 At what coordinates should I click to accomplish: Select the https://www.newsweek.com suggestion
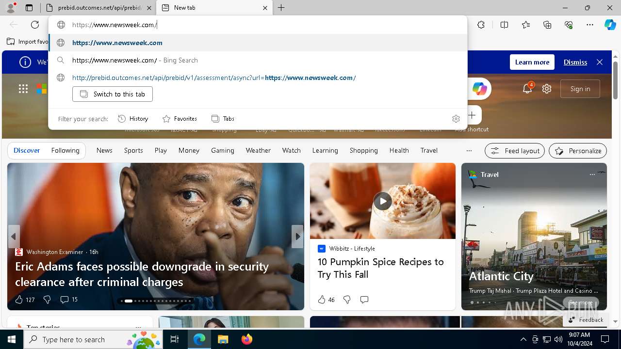point(258,43)
